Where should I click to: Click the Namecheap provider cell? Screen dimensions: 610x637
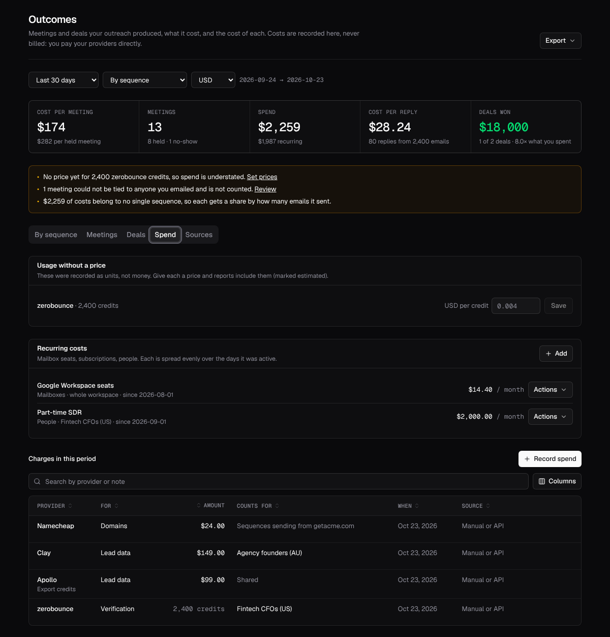55,526
